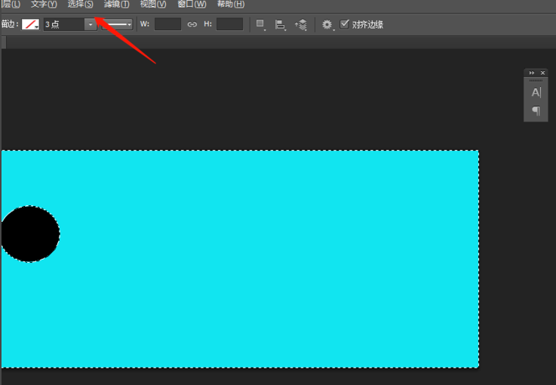
Task: Open the path alignment icon
Action: 281,24
